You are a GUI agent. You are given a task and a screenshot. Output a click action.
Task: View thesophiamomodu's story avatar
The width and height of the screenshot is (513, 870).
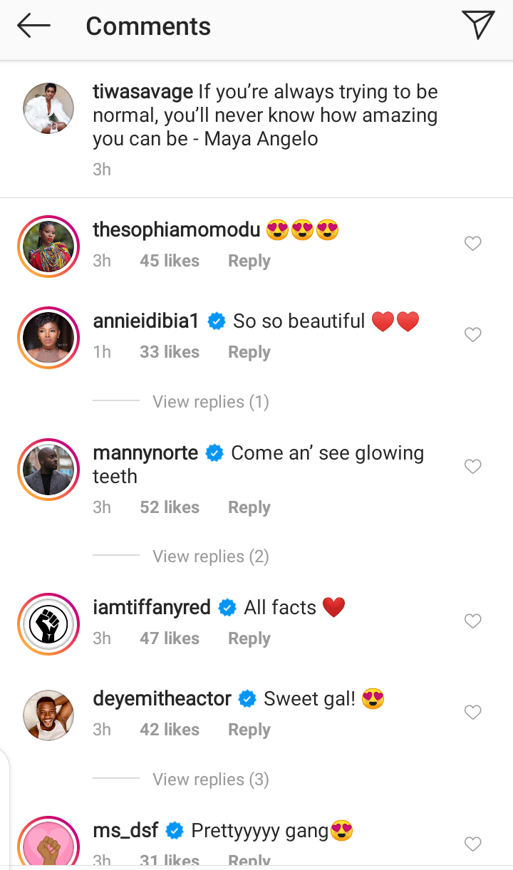(48, 246)
